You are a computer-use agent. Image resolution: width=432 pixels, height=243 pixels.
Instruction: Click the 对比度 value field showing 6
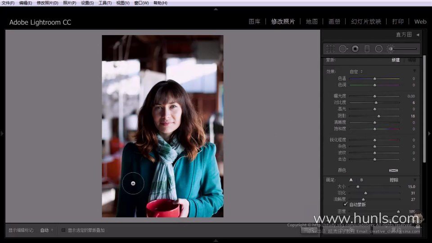[x=414, y=103]
